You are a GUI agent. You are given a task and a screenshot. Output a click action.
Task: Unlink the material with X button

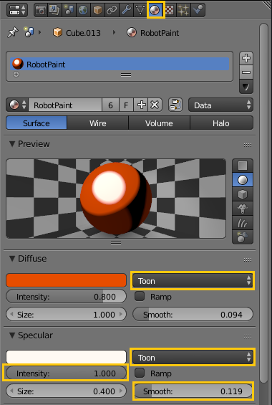(x=155, y=105)
